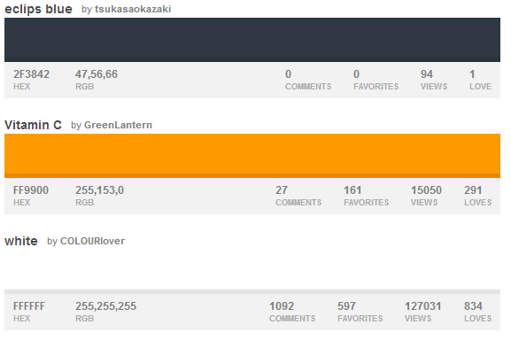Image resolution: width=511 pixels, height=340 pixels.
Task: Open the 161 favorites for Vitamin C
Action: click(367, 196)
